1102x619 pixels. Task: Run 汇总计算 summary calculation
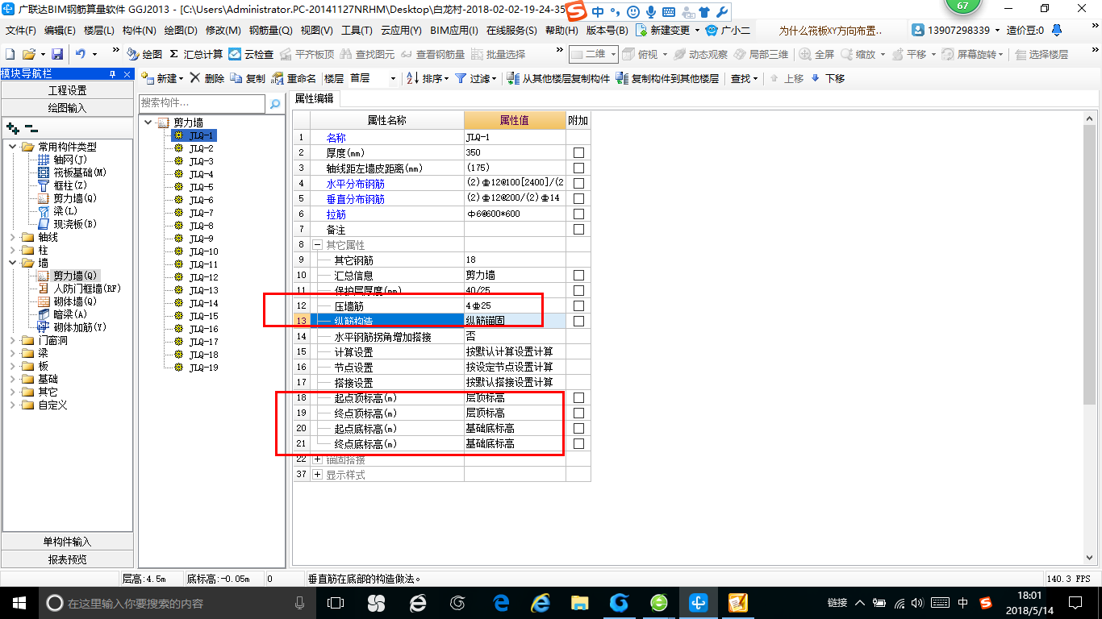pyautogui.click(x=196, y=54)
